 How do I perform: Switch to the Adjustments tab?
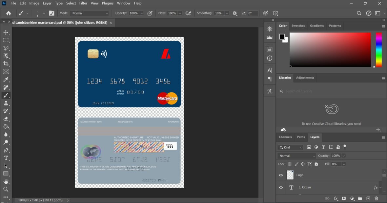pyautogui.click(x=305, y=78)
